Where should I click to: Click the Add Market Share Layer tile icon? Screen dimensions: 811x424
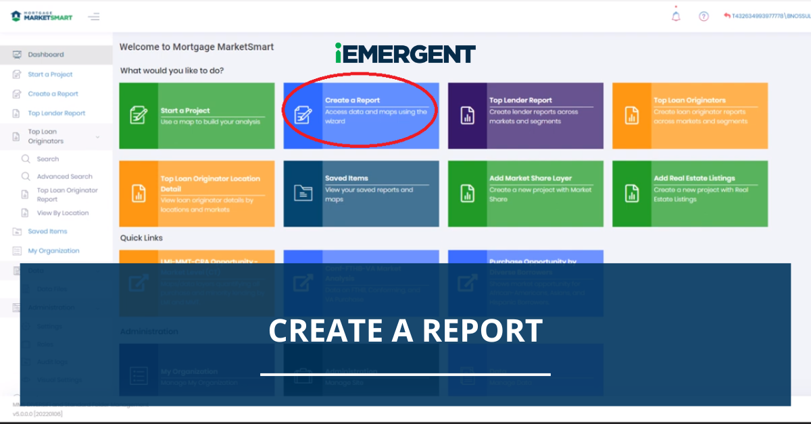(467, 193)
